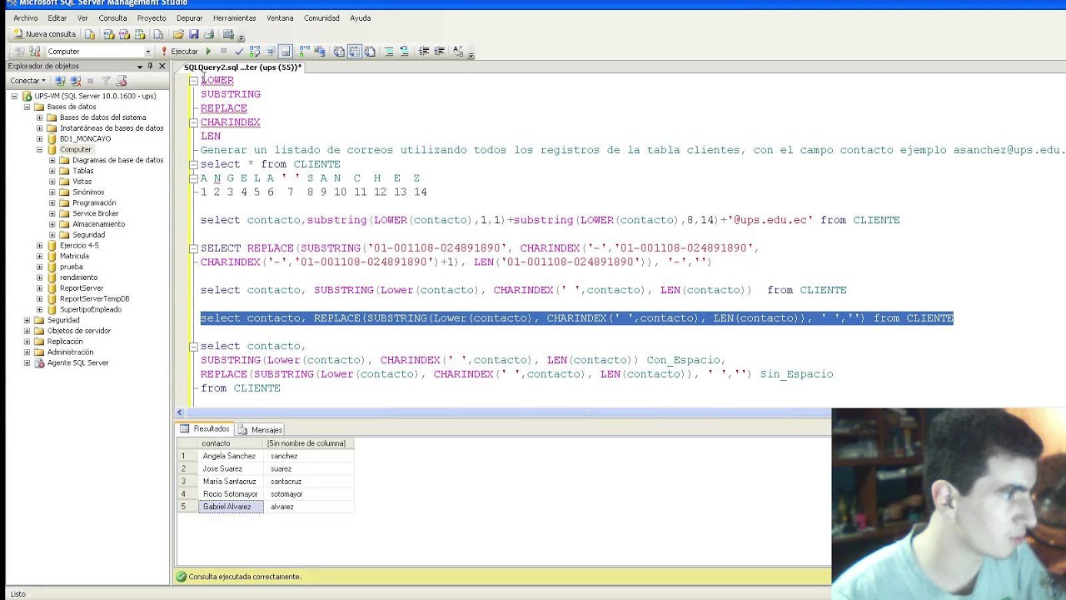This screenshot has height=600, width=1066.
Task: Collapse the Bases de datos folder
Action: coord(27,107)
